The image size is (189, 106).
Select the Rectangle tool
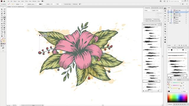tap(2, 18)
